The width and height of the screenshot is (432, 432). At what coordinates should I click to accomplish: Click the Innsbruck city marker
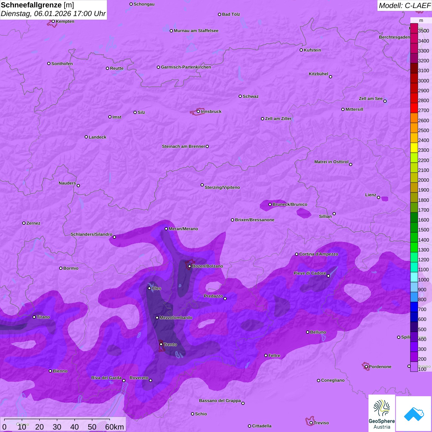tap(198, 111)
